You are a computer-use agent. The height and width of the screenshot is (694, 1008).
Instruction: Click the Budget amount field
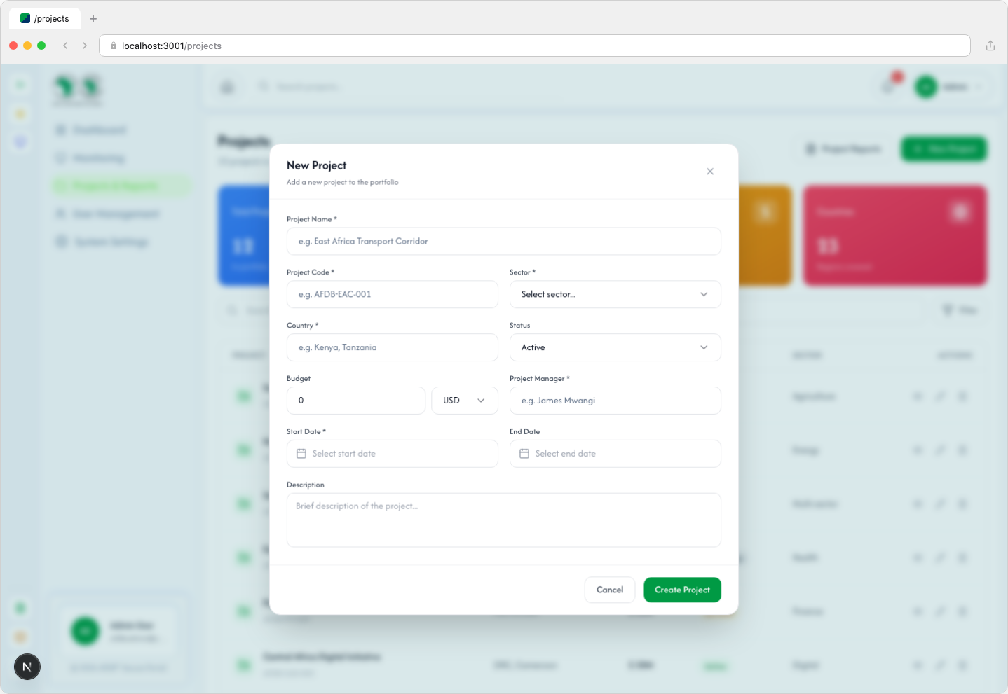(x=355, y=401)
